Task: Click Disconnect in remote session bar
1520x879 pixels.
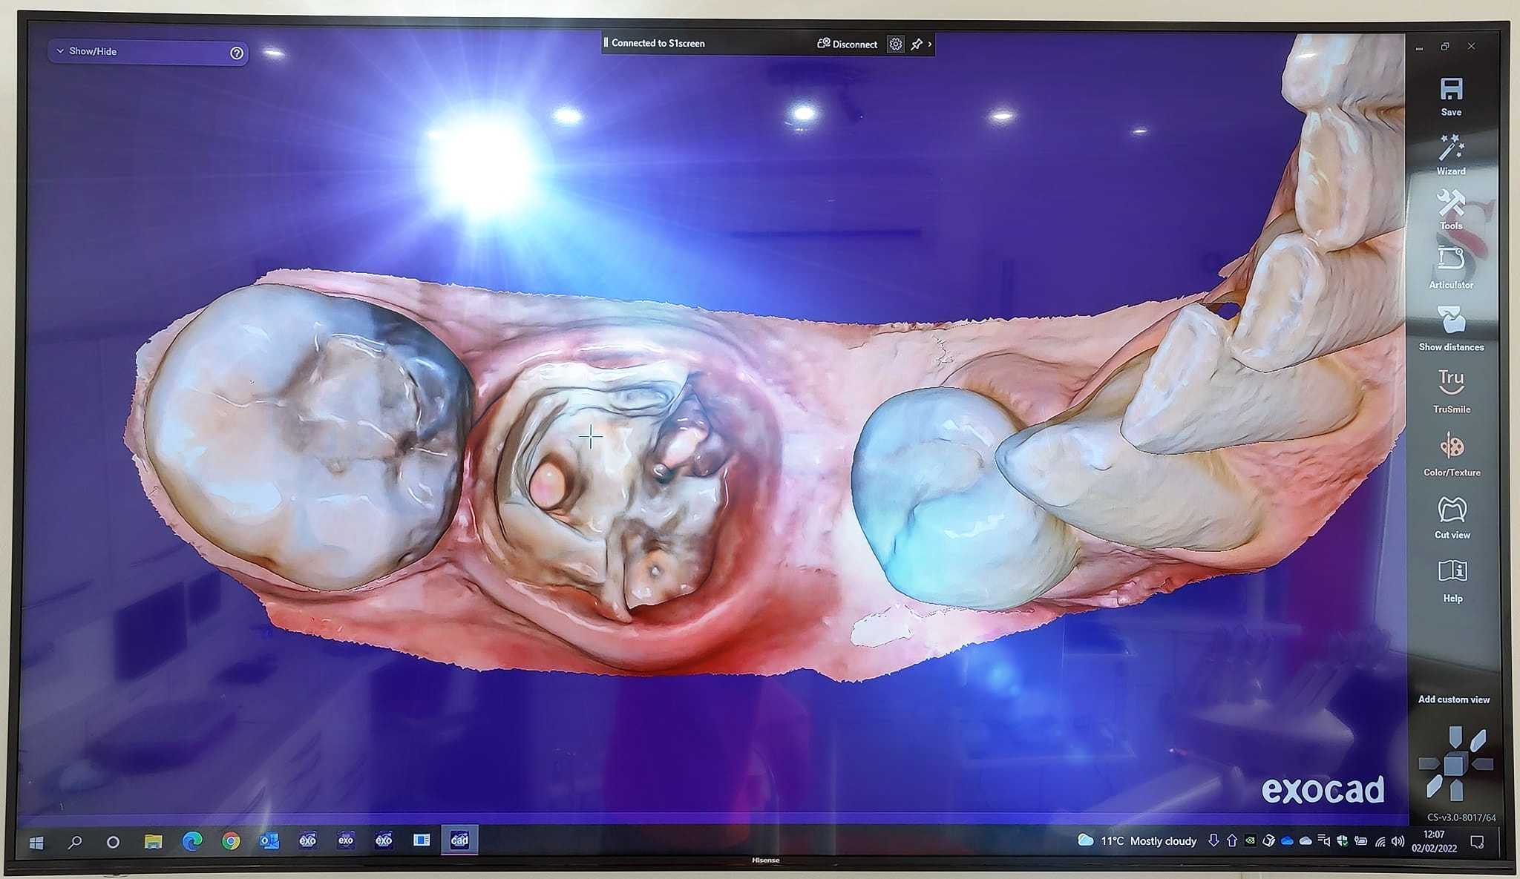Action: (847, 44)
